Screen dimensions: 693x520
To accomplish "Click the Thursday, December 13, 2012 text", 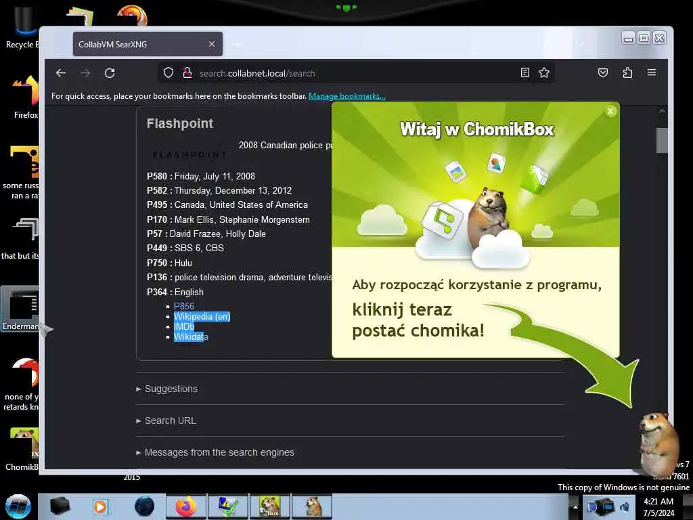I will [233, 190].
